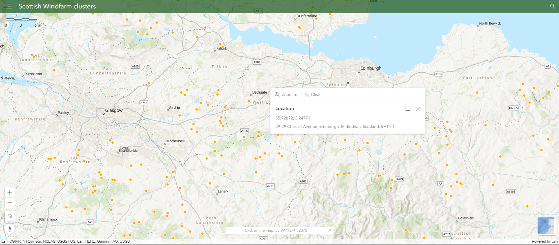Dismiss the click coordinates readout
Viewport: 559px width, 245px height.
tap(330, 230)
